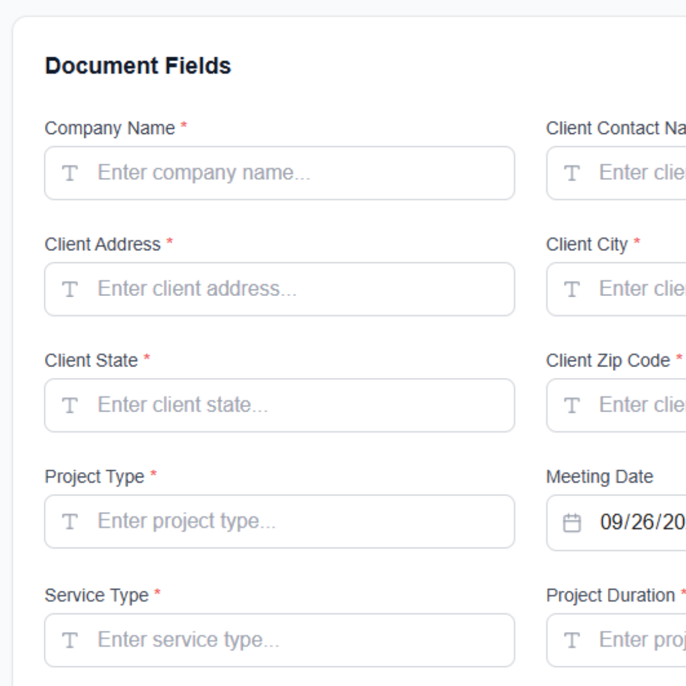This screenshot has width=686, height=686.
Task: Click the calendar icon in Meeting Date field
Action: 572,523
